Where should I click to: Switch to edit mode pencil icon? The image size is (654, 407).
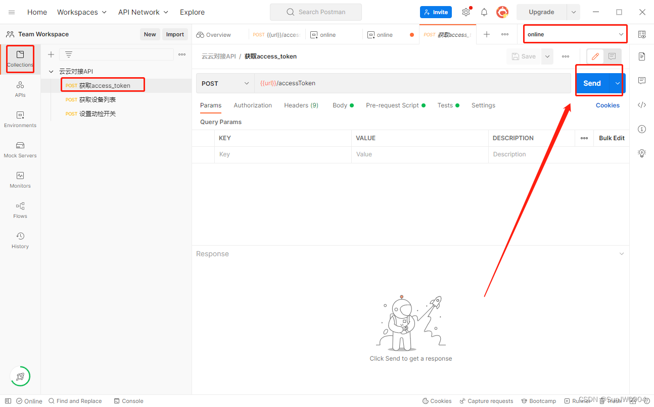point(595,56)
